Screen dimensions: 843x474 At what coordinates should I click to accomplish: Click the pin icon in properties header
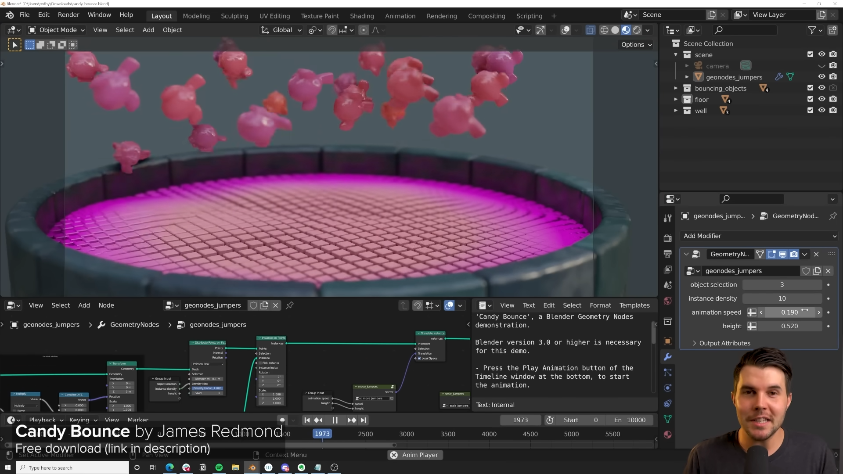(832, 216)
